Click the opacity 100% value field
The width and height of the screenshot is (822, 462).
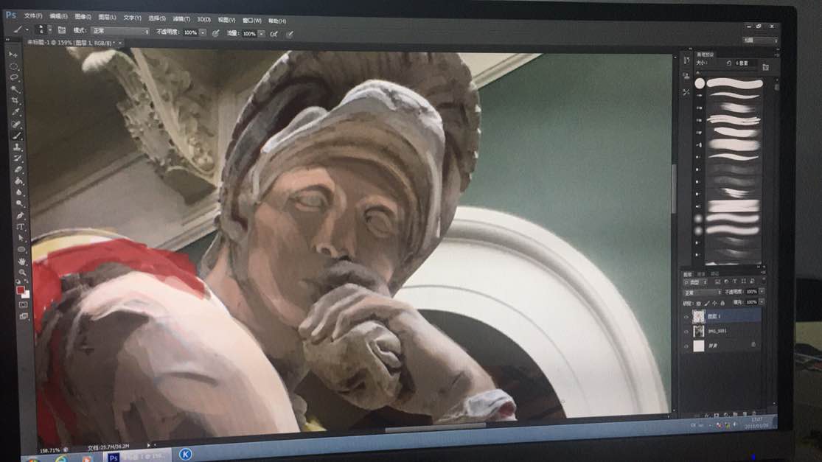pos(191,32)
